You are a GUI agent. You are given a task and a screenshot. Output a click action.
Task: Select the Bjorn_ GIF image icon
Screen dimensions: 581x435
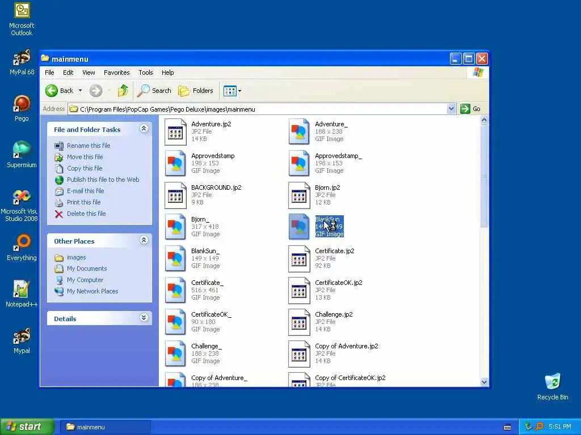pos(175,227)
